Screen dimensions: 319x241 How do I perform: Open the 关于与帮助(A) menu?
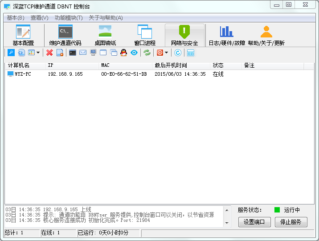[106, 18]
